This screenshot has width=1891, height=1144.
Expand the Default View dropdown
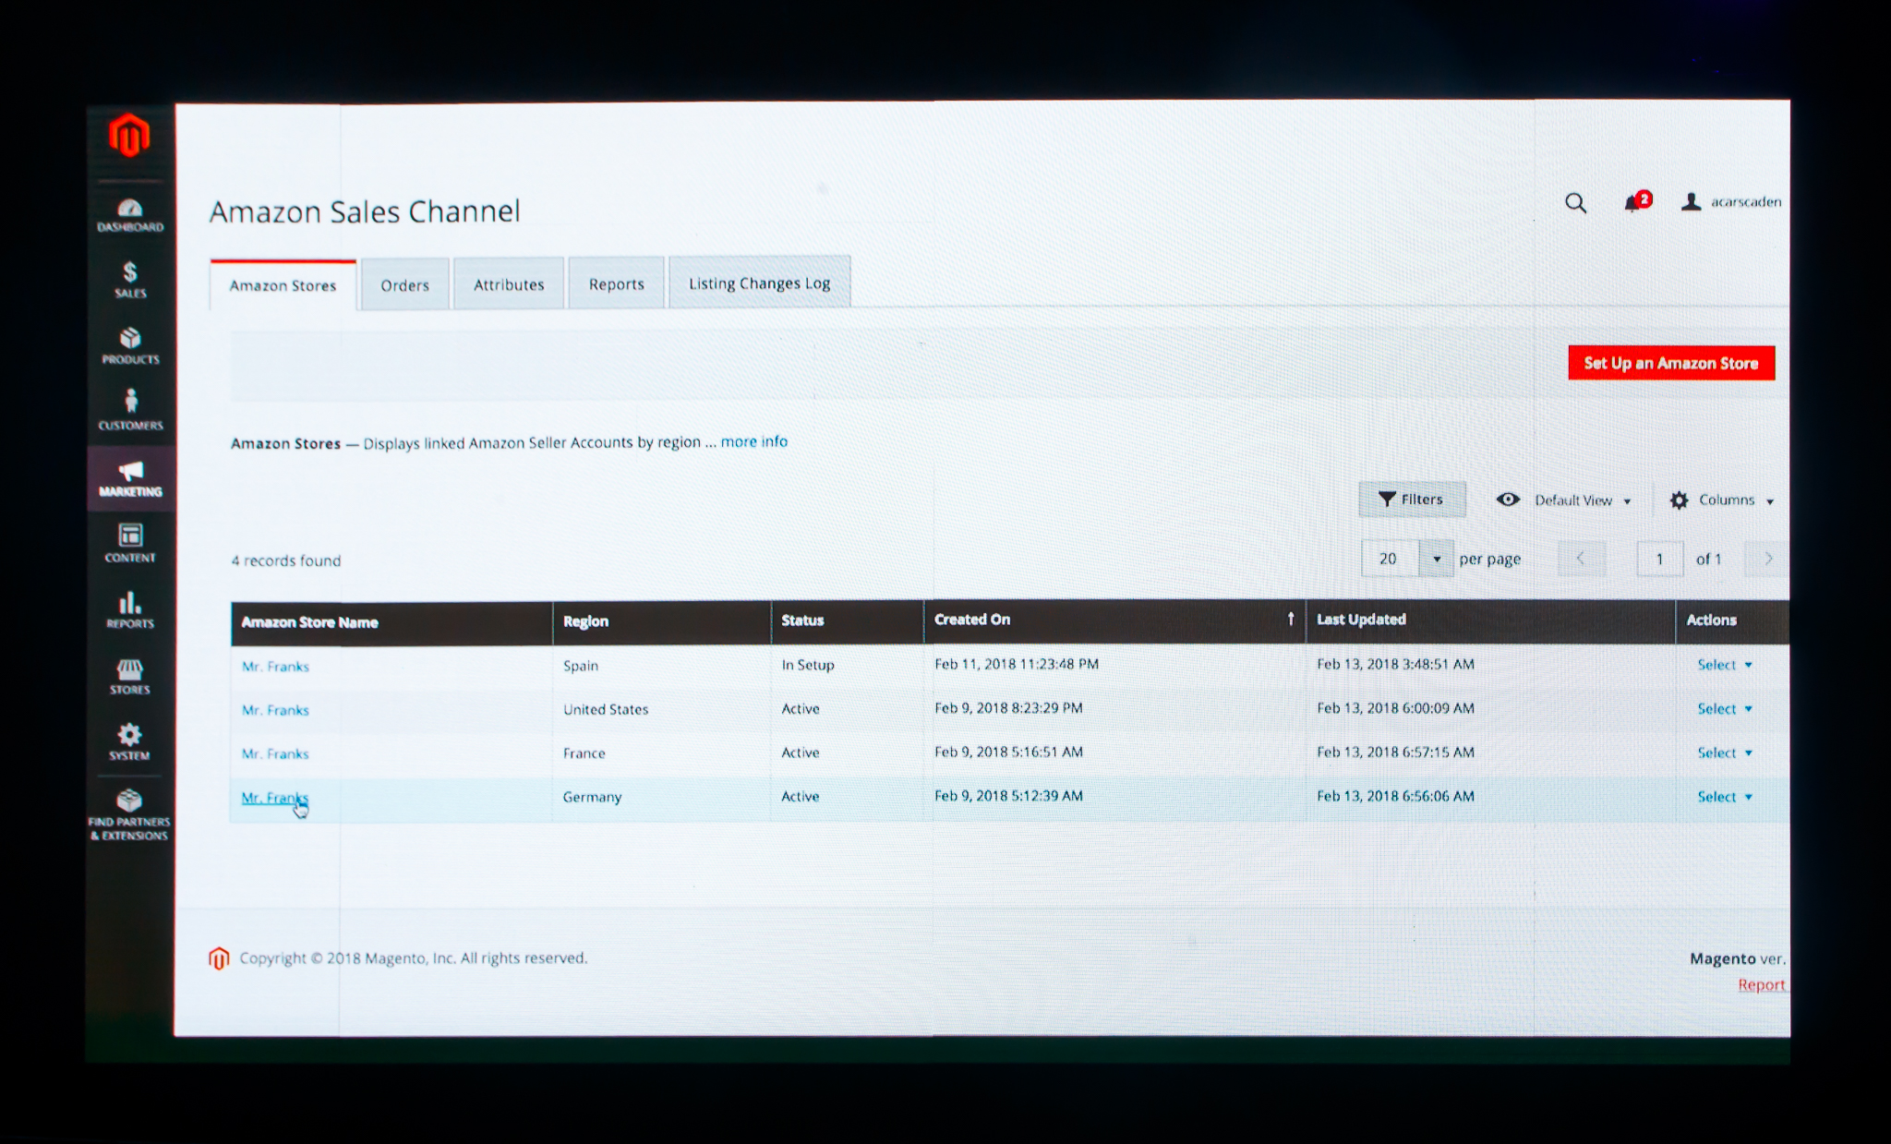(1564, 500)
